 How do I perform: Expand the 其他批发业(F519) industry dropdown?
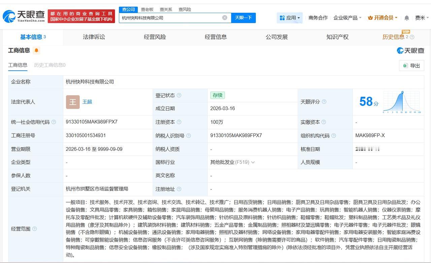(x=253, y=162)
